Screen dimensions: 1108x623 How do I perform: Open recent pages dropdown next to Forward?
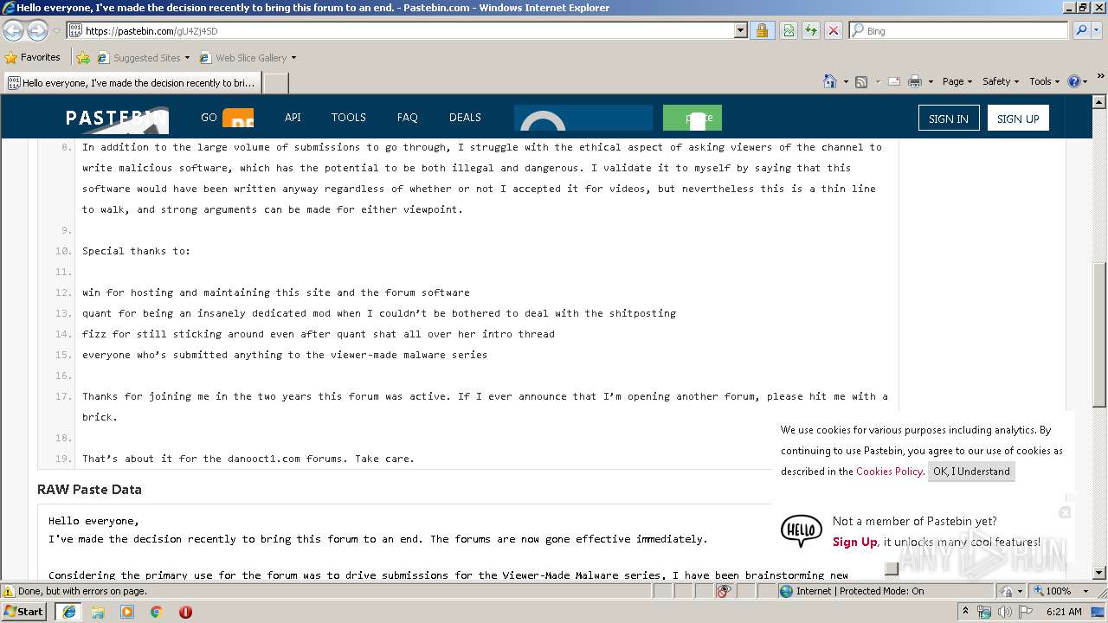click(x=56, y=30)
